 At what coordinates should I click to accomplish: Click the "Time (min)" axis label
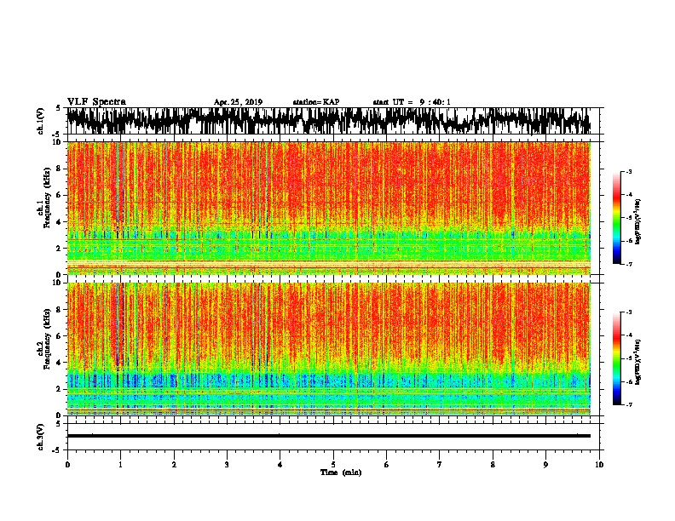[x=341, y=472]
